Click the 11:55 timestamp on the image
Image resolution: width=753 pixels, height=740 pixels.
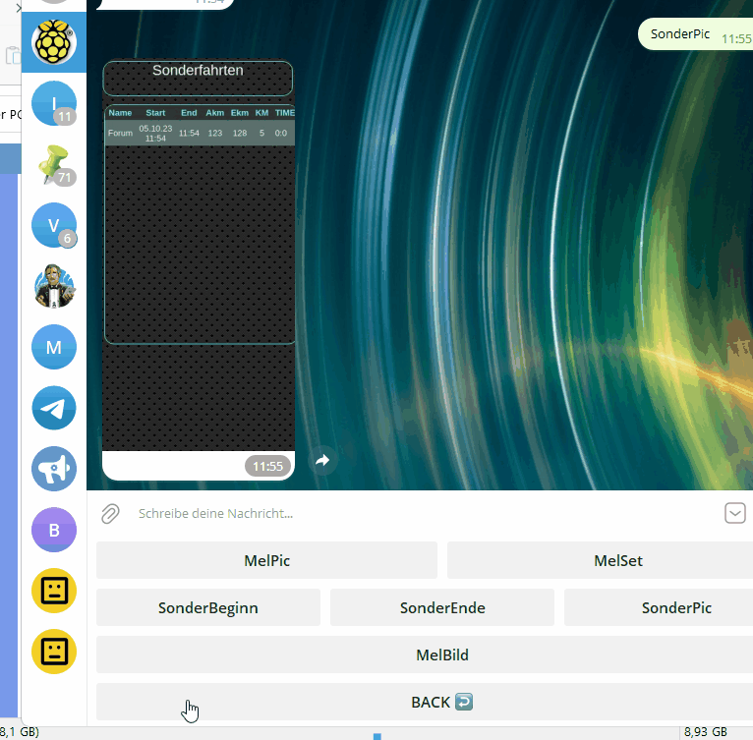tap(267, 466)
